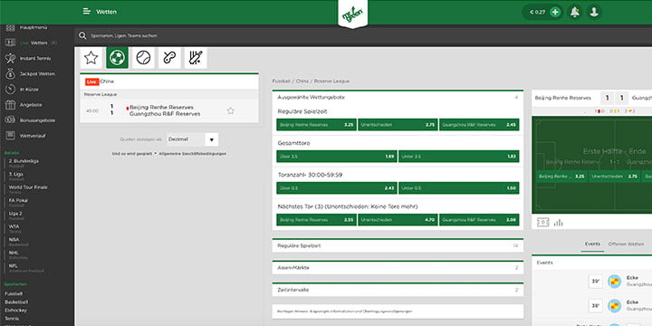The width and height of the screenshot is (652, 326).
Task: Expand Zeitintervalle section
Action: (398, 290)
